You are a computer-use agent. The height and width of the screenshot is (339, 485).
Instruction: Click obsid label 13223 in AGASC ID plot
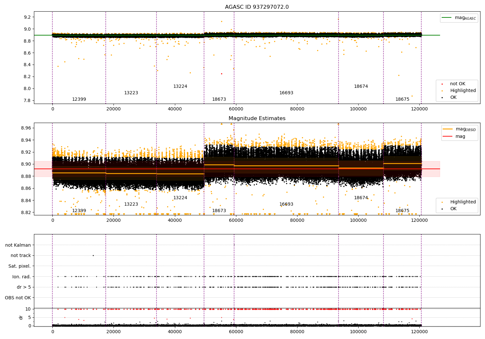pyautogui.click(x=131, y=93)
